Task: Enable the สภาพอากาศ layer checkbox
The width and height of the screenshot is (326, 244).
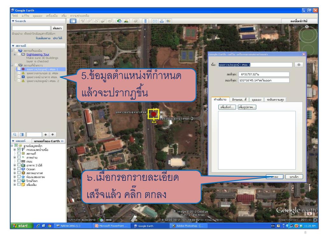Action: (x=19, y=173)
